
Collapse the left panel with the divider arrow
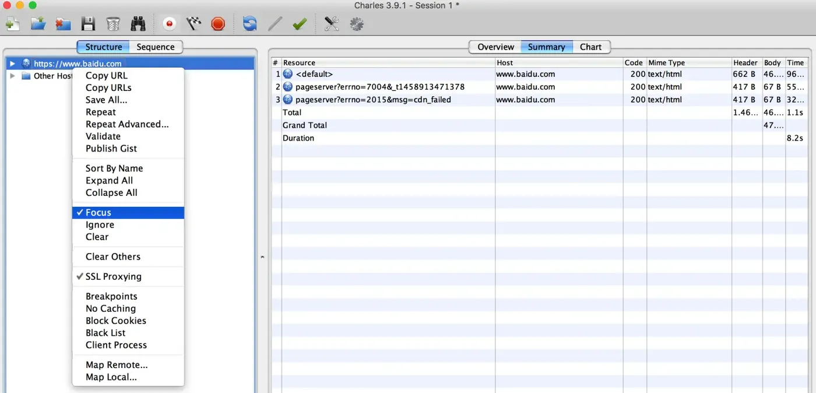click(262, 257)
